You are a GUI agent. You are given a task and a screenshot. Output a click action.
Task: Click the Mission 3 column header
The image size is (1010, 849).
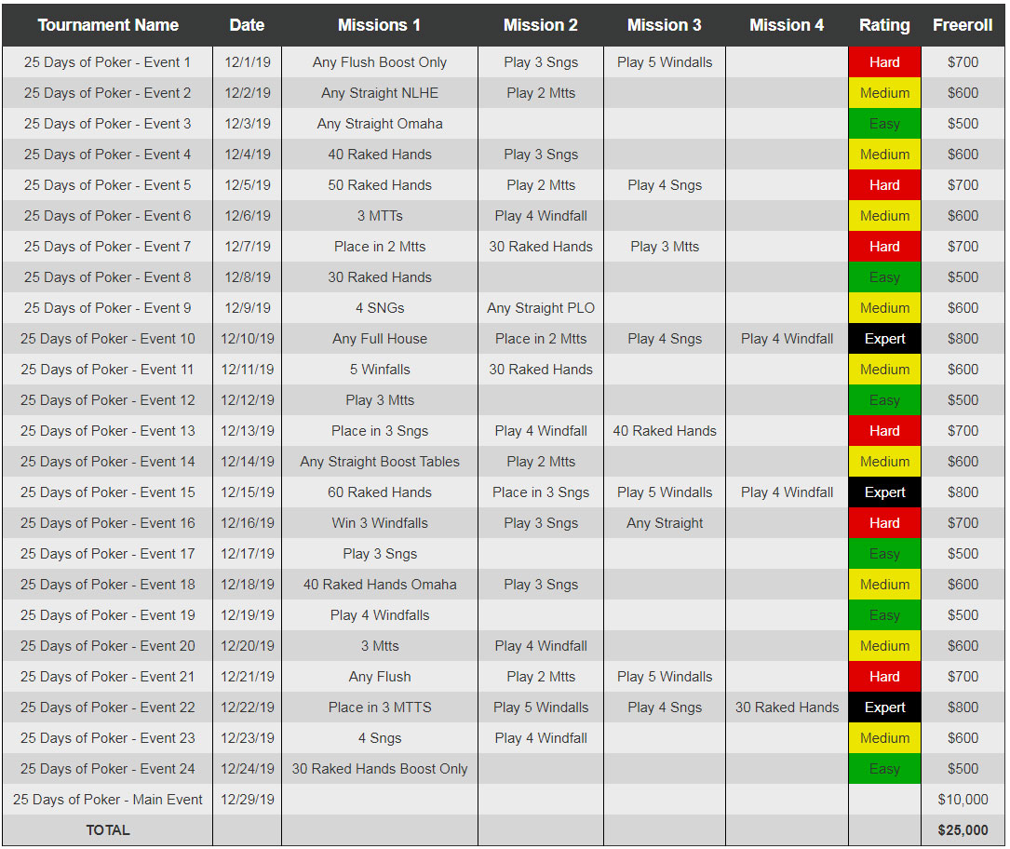coord(664,25)
